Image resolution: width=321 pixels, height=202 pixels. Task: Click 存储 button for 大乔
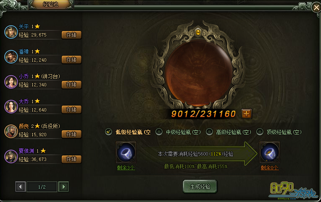coord(71,109)
